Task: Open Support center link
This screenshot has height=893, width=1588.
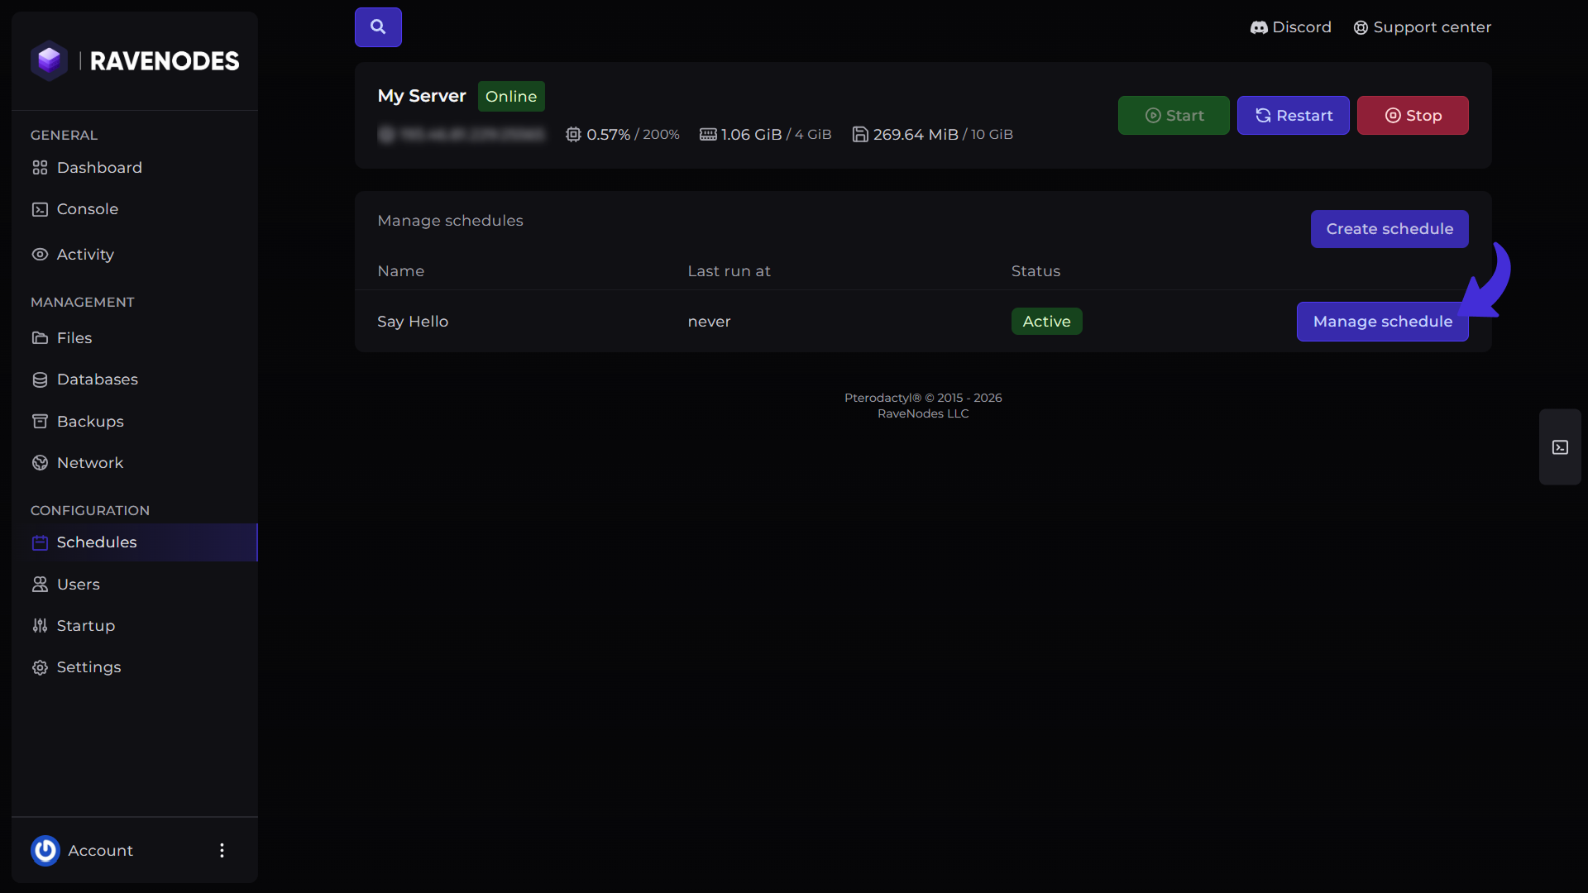Action: pos(1422,27)
